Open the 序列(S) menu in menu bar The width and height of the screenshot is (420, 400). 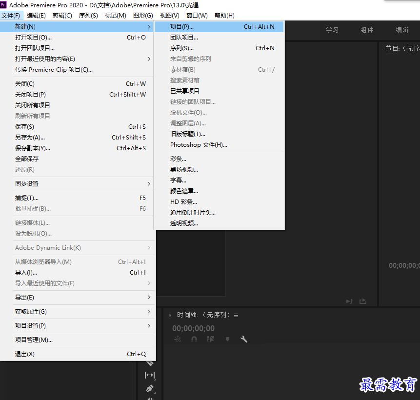click(88, 15)
